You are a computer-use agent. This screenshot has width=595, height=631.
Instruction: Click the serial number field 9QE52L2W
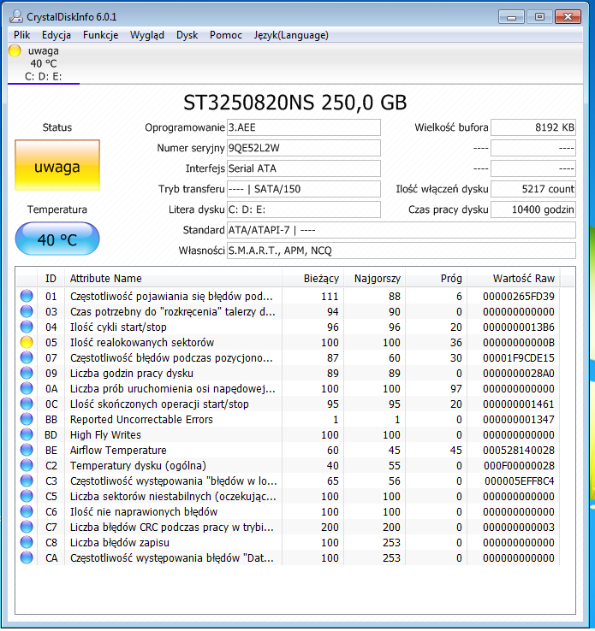pos(304,148)
